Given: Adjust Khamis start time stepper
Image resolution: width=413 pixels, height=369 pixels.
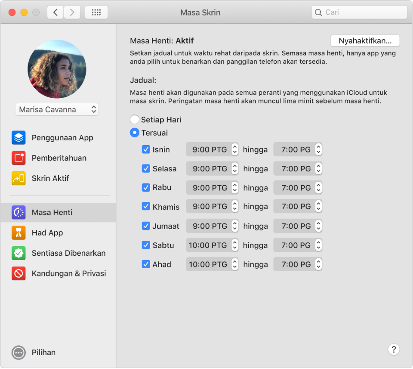Looking at the screenshot, I should click(235, 206).
